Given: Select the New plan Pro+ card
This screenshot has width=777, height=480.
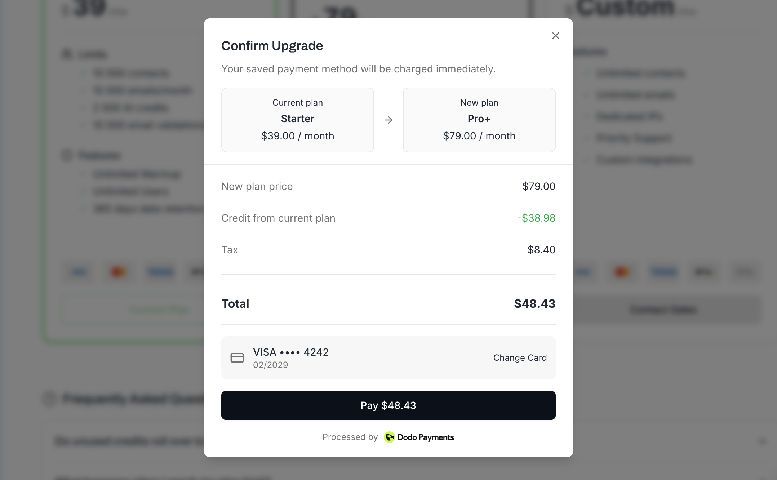Looking at the screenshot, I should (479, 120).
